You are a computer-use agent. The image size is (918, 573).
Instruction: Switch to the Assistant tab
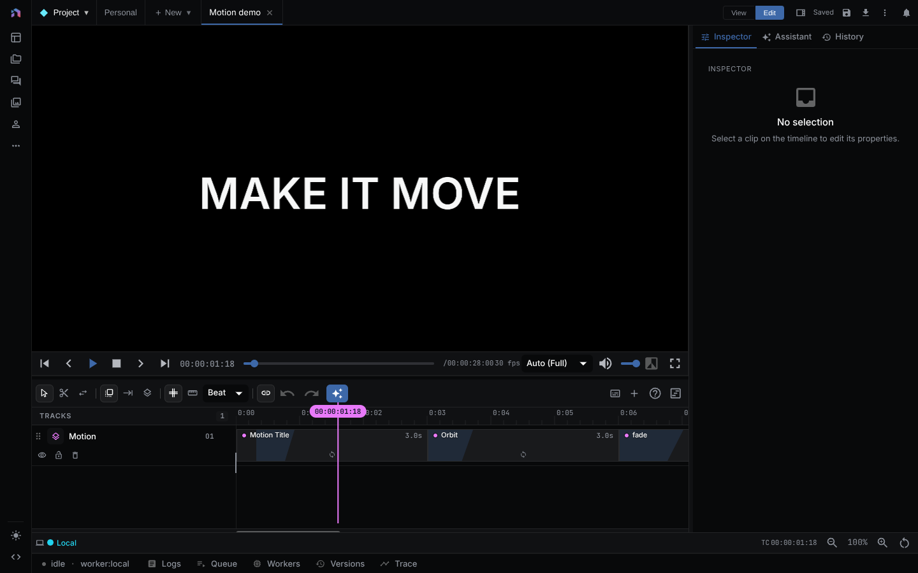click(787, 37)
